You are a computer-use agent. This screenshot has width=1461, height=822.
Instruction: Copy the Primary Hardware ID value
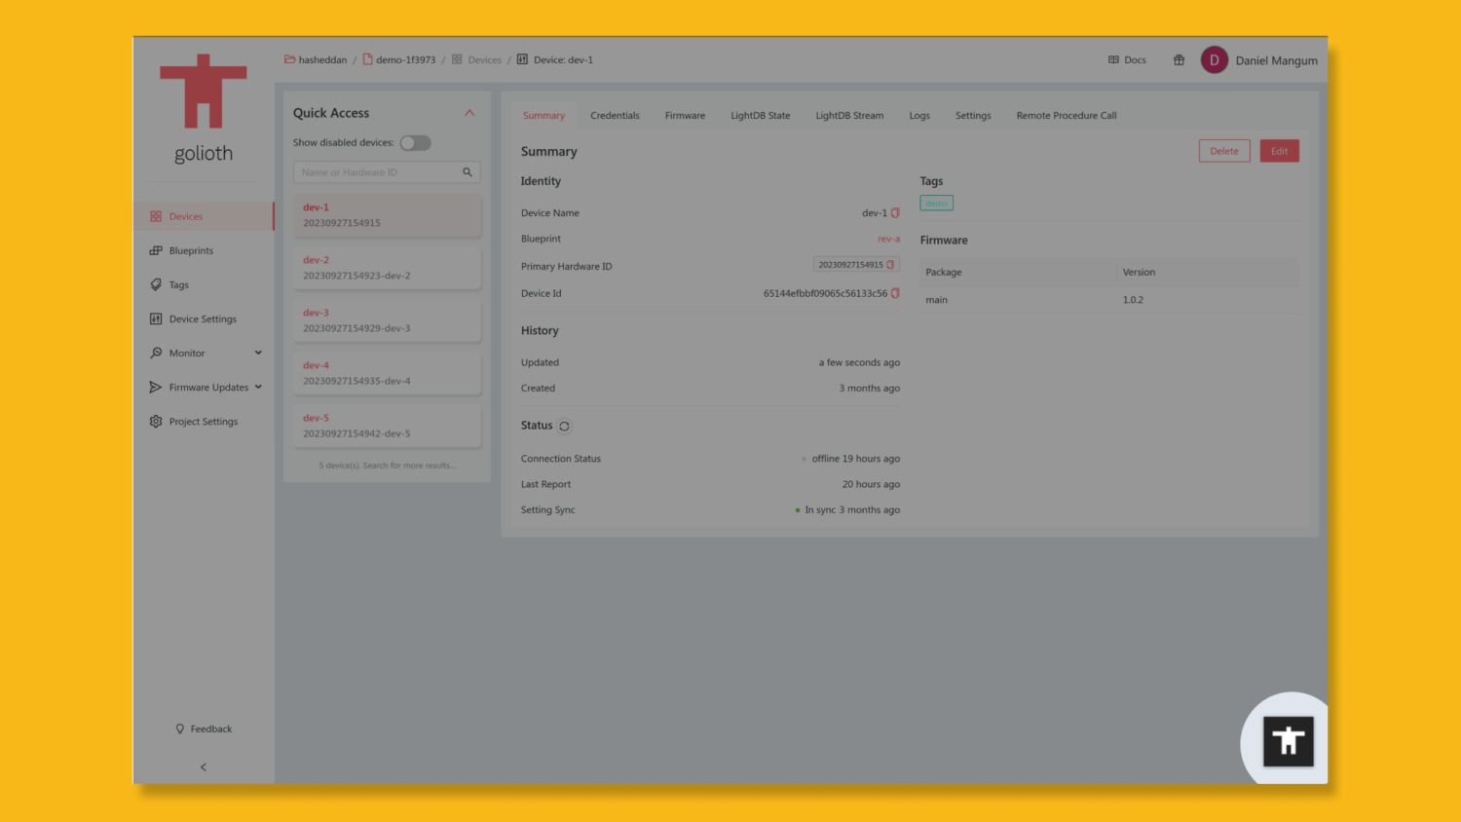tap(891, 264)
